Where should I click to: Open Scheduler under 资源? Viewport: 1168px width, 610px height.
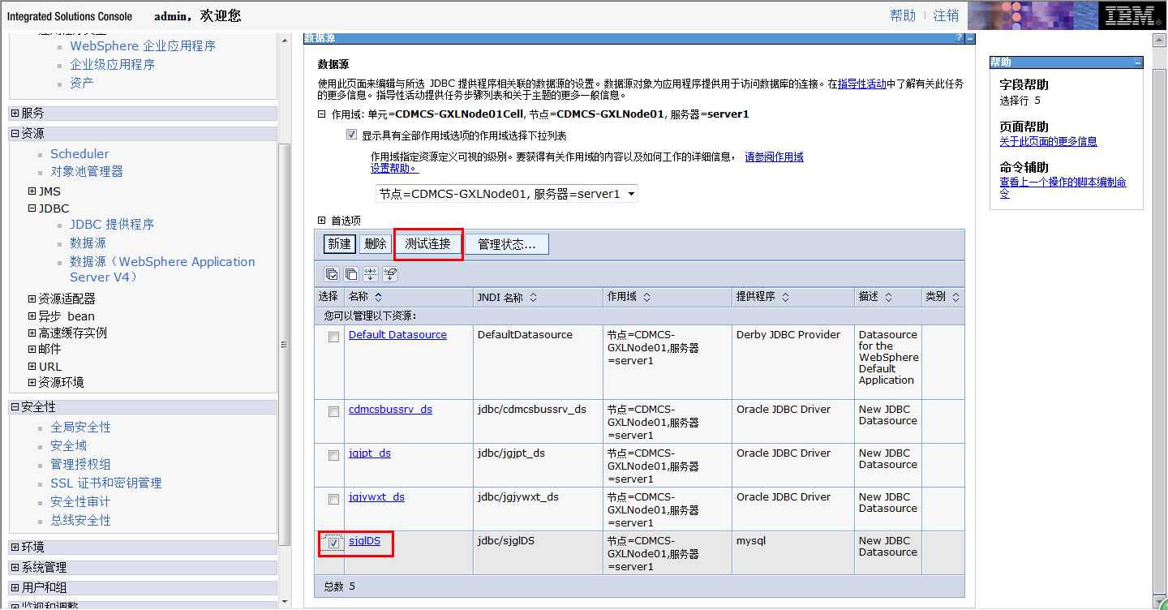pos(79,154)
